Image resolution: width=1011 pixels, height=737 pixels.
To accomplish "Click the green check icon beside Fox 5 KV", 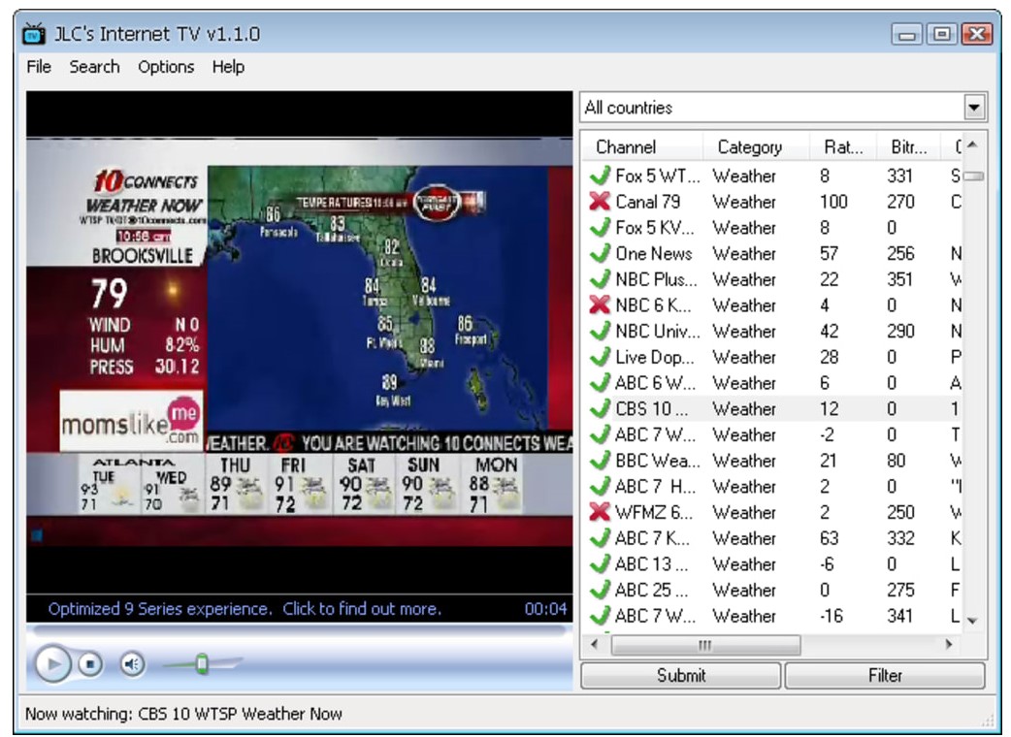I will [600, 227].
